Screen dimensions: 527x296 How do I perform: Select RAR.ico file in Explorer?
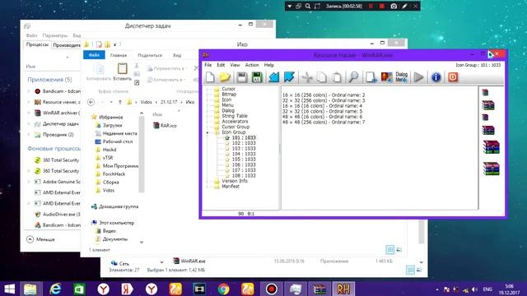click(x=165, y=125)
